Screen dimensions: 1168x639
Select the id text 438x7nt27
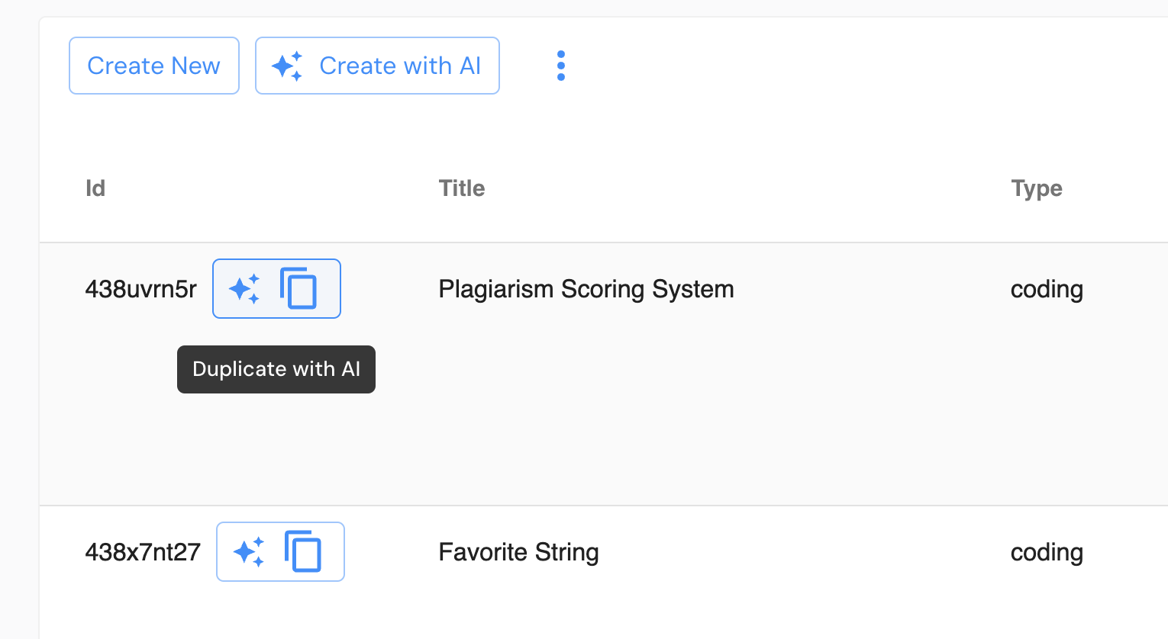143,552
